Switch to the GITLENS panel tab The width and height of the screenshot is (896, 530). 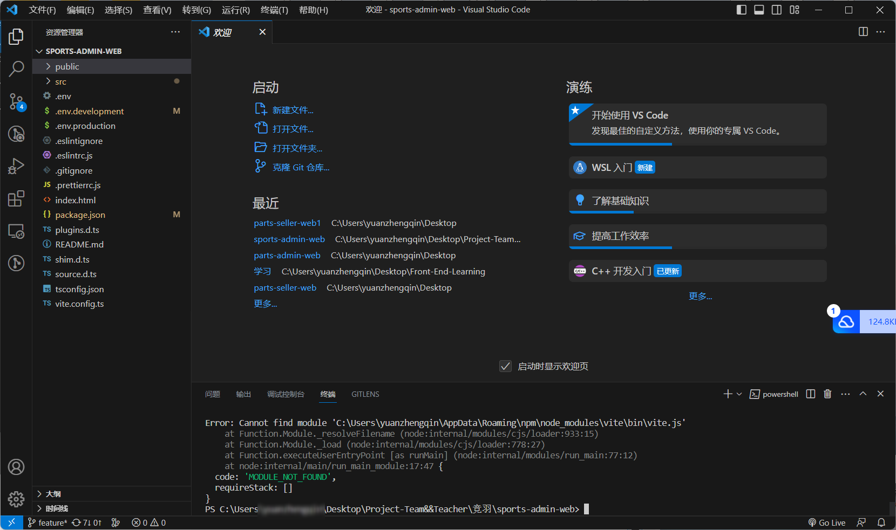click(365, 394)
